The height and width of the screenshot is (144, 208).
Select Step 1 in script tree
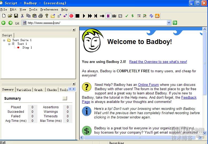(x=27, y=47)
